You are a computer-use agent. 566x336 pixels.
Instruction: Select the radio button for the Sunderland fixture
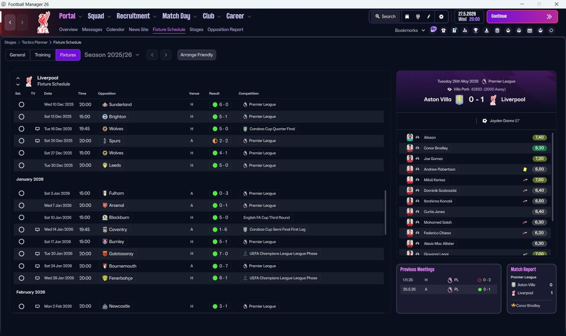click(x=21, y=105)
